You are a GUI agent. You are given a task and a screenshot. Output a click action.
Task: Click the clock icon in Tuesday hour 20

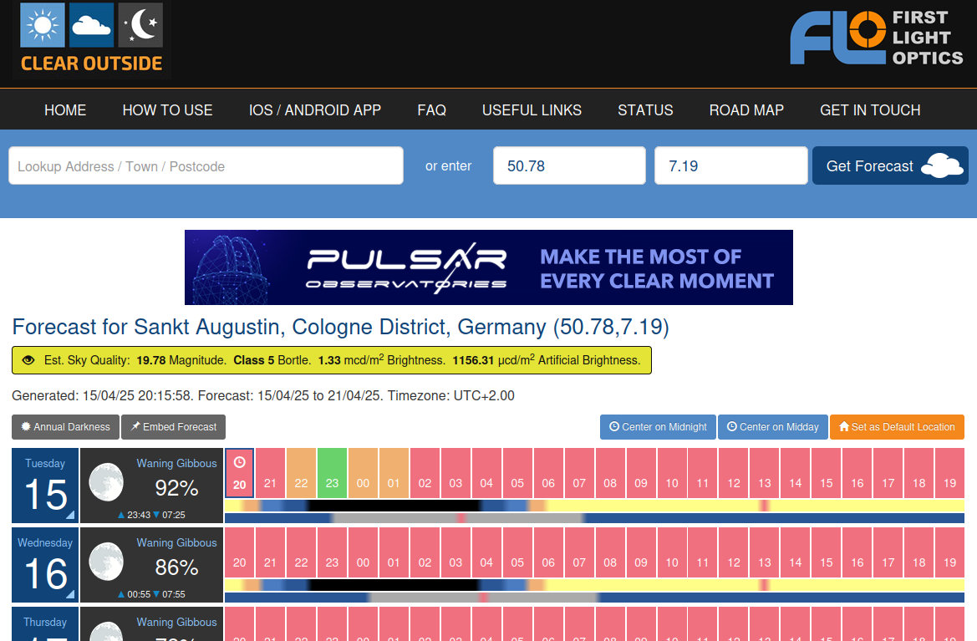coord(239,462)
